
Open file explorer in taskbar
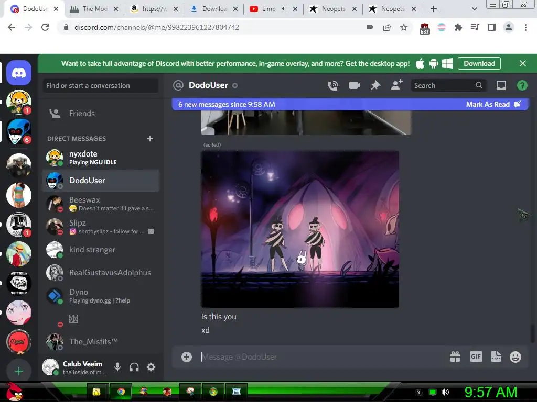click(x=96, y=392)
